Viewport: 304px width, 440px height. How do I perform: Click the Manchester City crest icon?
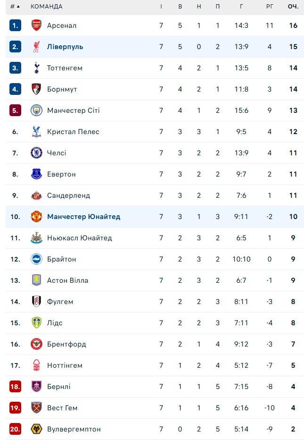coord(36,110)
